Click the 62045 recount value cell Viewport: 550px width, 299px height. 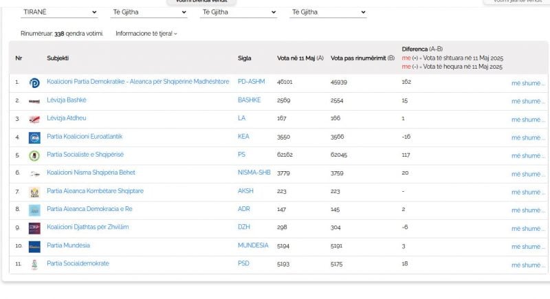coord(338,155)
